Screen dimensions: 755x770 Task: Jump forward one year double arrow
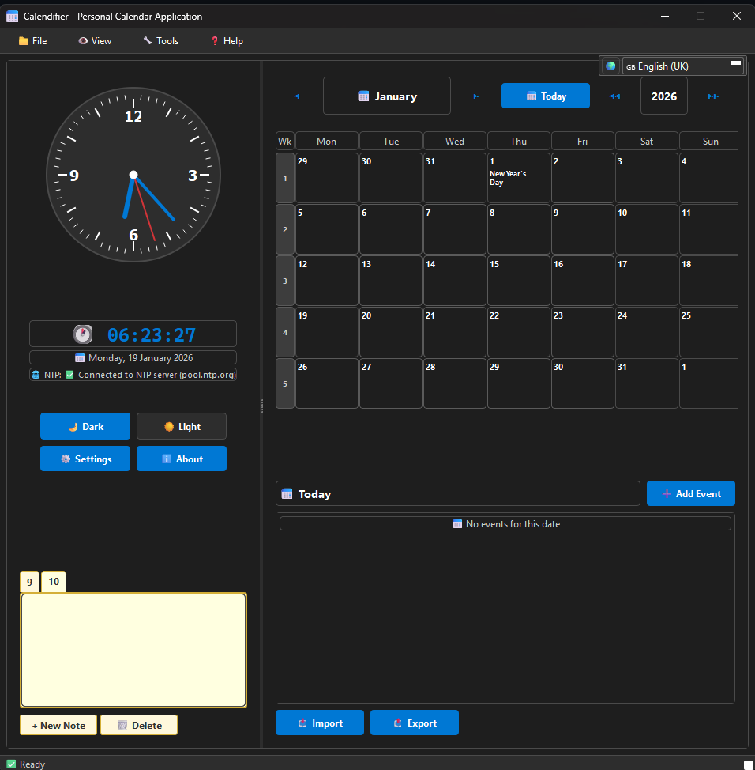click(x=713, y=96)
